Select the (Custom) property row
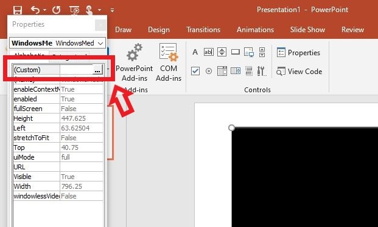The height and width of the screenshot is (227, 378). pyautogui.click(x=58, y=70)
